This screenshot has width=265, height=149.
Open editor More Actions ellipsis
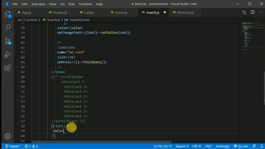(x=260, y=12)
